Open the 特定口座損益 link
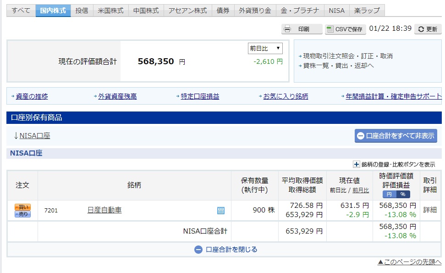The image size is (445, 273). click(200, 96)
